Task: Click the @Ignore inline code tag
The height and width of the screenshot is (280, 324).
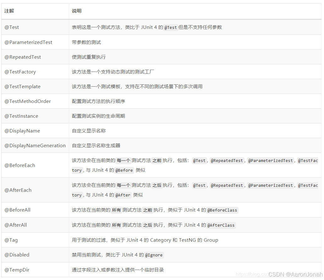Action: point(154,255)
